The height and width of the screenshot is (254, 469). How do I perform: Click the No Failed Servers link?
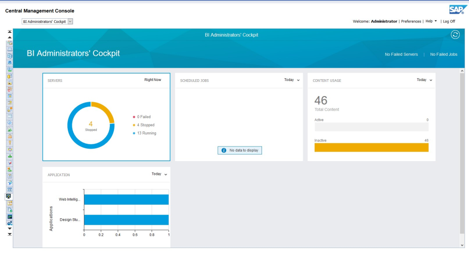tap(401, 54)
